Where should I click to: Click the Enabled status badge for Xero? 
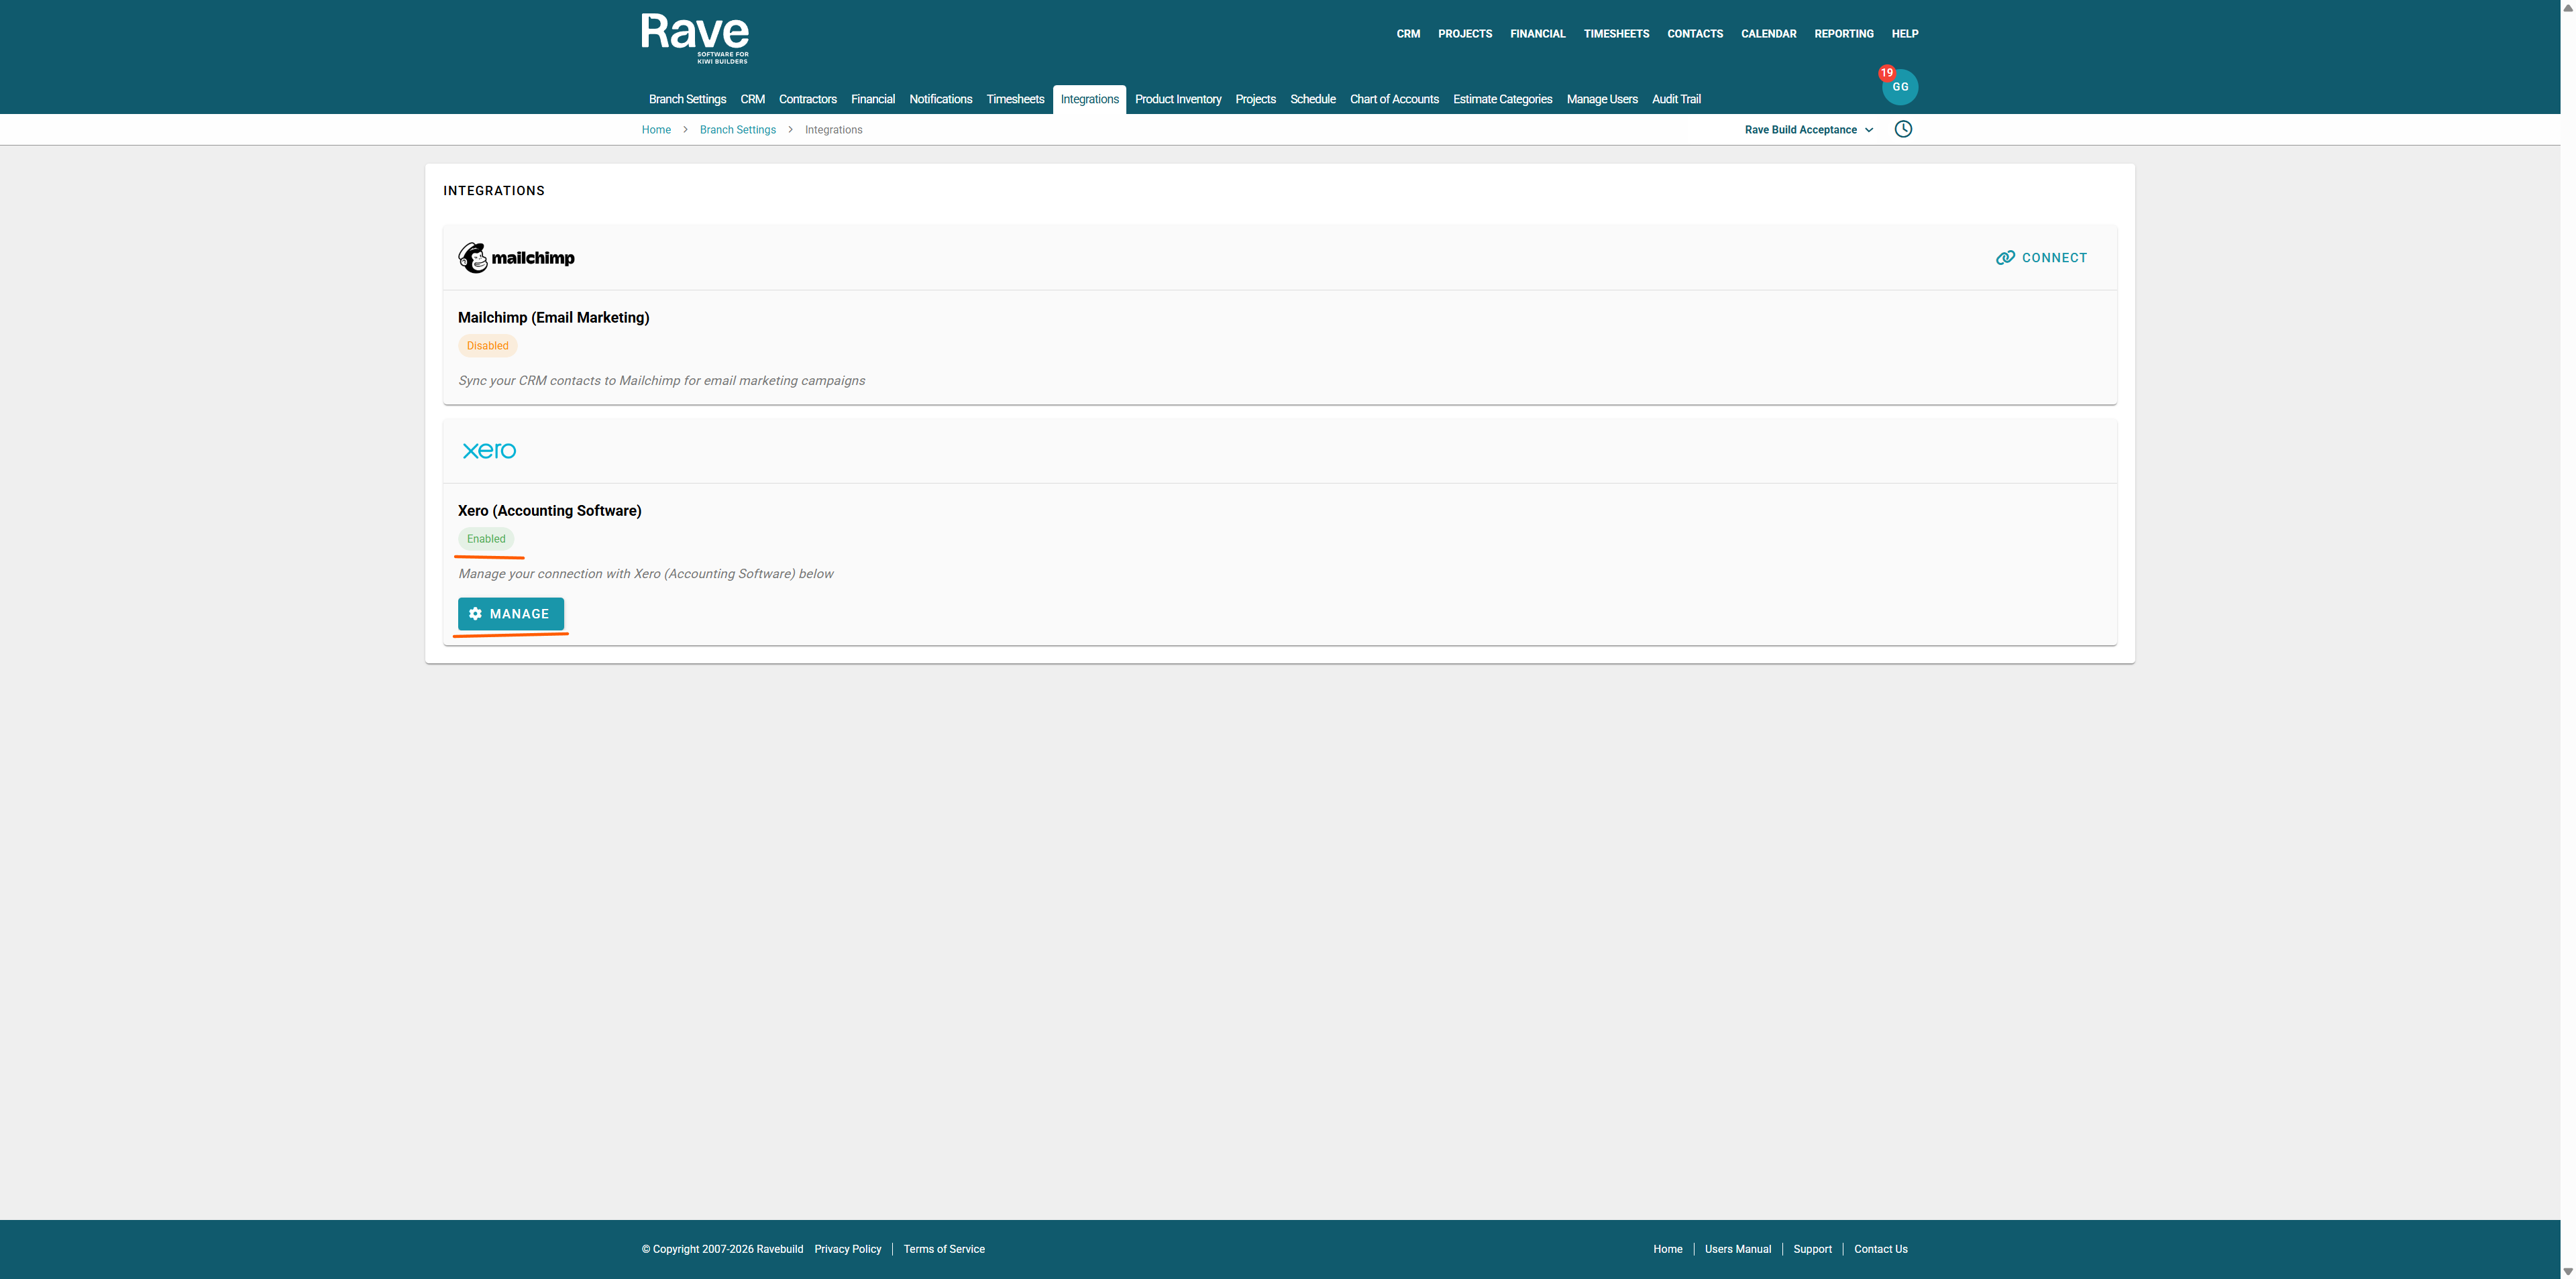click(486, 539)
